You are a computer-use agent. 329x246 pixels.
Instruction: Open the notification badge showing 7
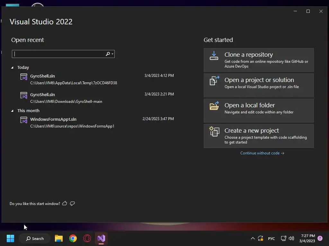coord(320,238)
